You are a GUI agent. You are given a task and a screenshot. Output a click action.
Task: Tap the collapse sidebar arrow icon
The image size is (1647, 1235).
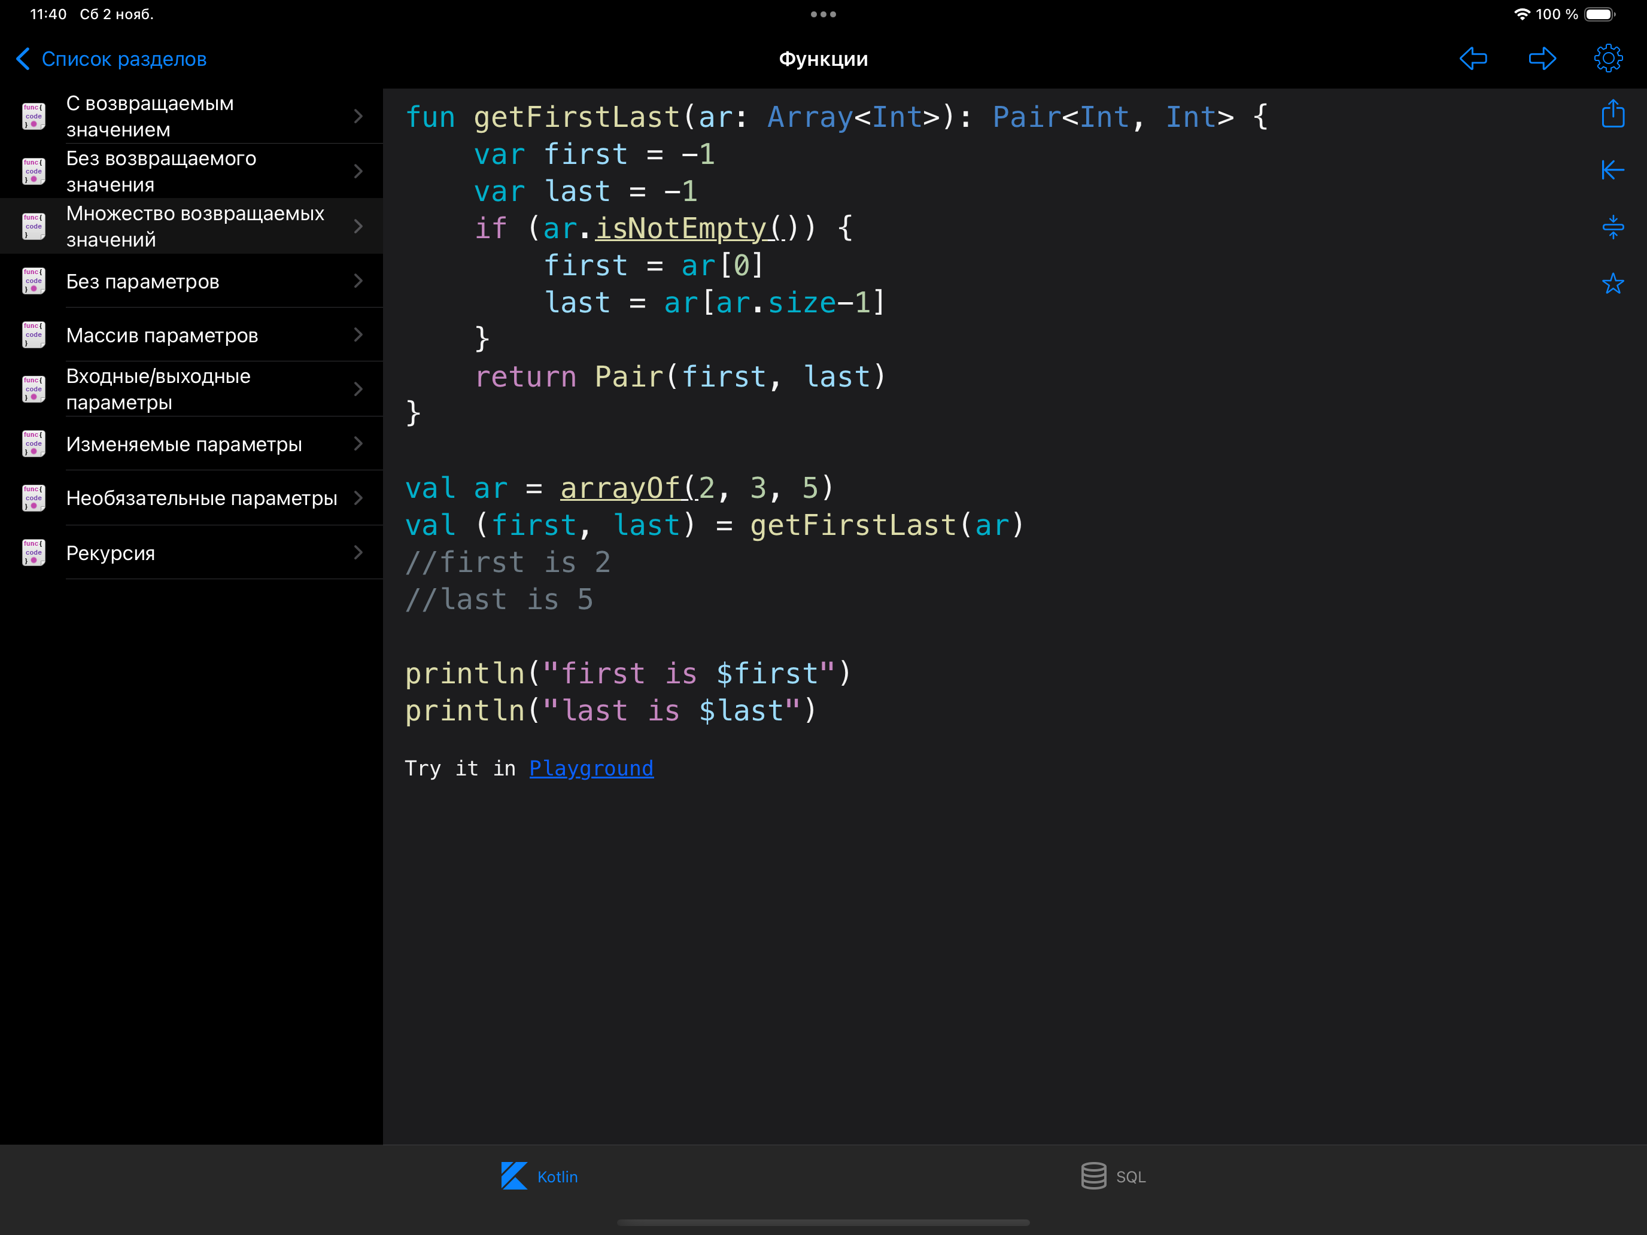point(1613,170)
